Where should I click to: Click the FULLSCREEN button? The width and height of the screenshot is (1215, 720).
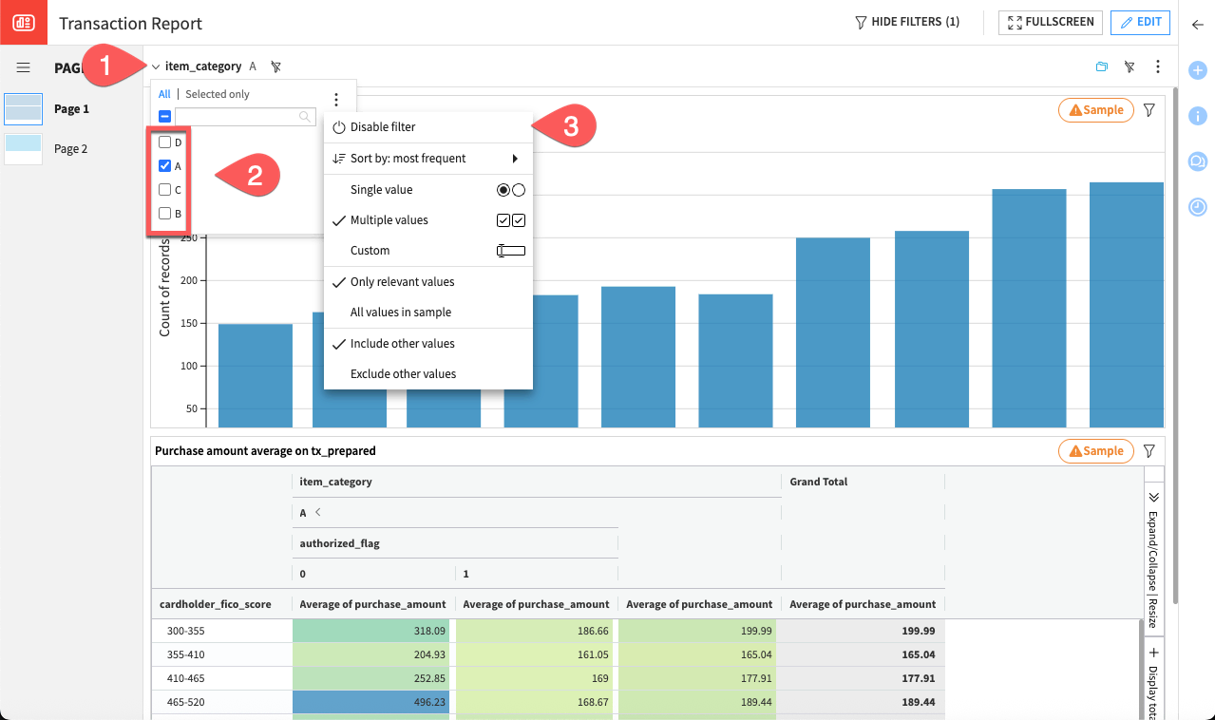tap(1050, 23)
